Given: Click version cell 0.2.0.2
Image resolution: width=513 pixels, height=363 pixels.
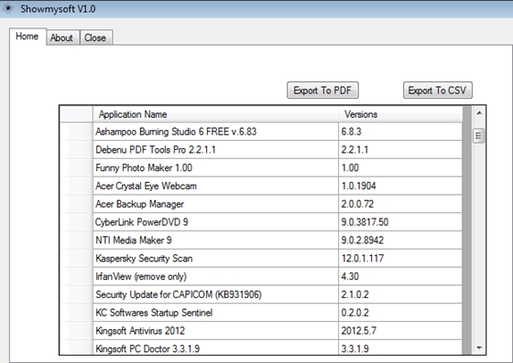Looking at the screenshot, I should point(400,313).
